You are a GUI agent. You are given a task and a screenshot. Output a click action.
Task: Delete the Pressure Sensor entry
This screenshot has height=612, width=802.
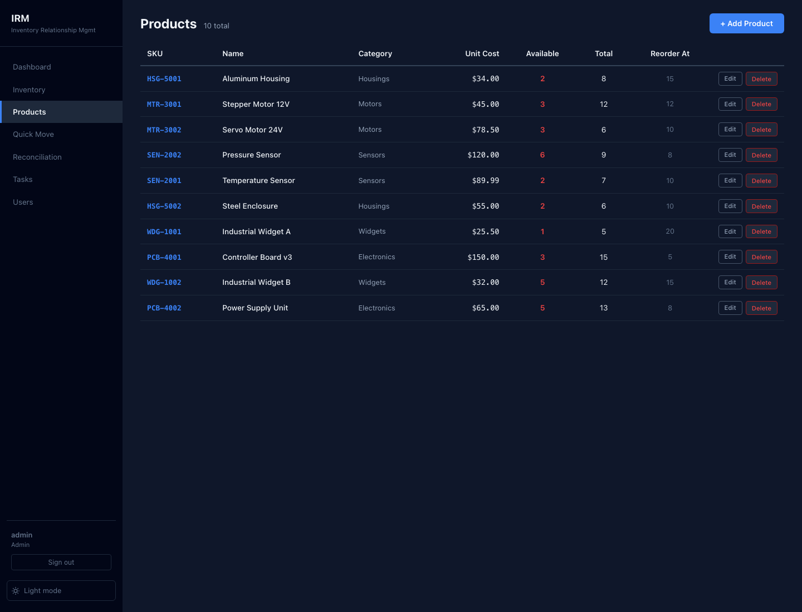pos(761,155)
